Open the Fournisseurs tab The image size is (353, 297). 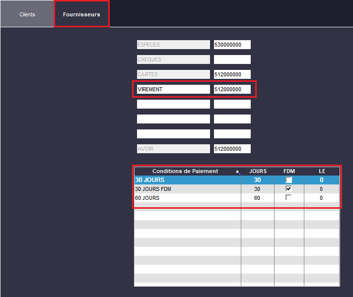tap(81, 14)
